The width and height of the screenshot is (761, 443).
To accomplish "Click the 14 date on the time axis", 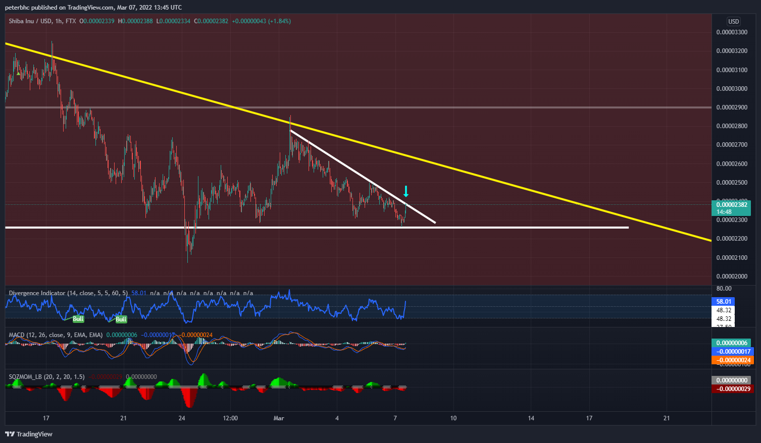I will (x=531, y=418).
